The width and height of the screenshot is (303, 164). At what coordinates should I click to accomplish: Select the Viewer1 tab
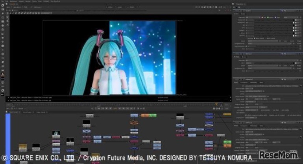pyautogui.click(x=12, y=4)
